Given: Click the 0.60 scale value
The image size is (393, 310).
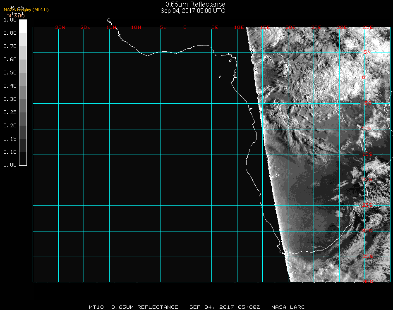Looking at the screenshot, I should (x=10, y=60).
